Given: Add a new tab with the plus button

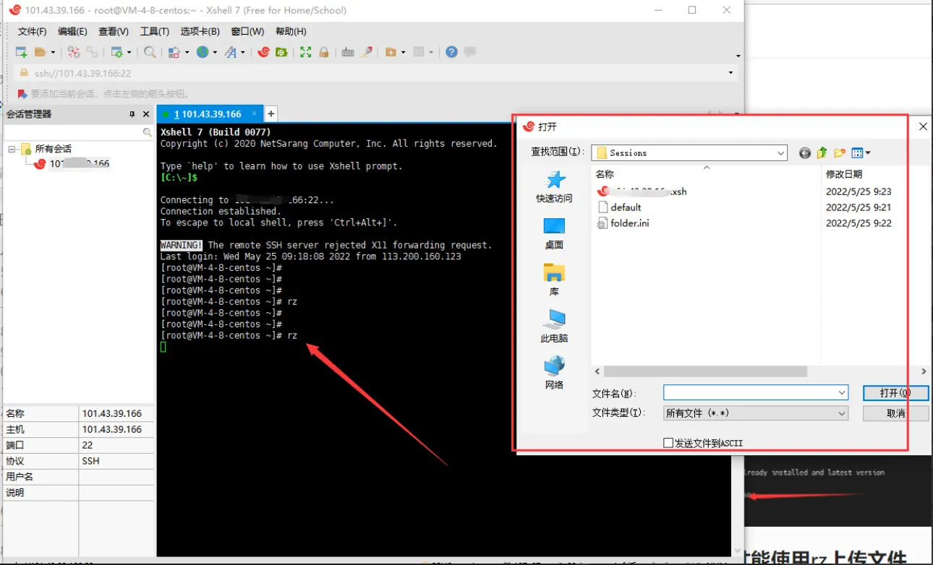Looking at the screenshot, I should (x=271, y=113).
